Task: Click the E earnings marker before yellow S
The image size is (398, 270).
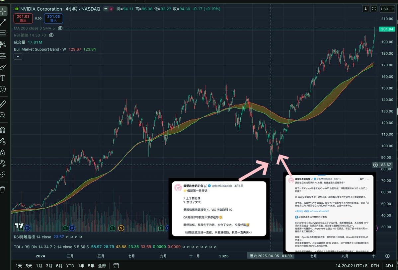Action: pos(113,228)
